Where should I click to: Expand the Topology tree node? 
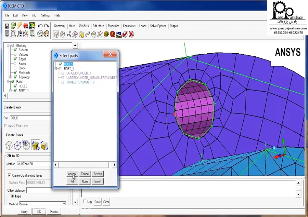(x=11, y=77)
